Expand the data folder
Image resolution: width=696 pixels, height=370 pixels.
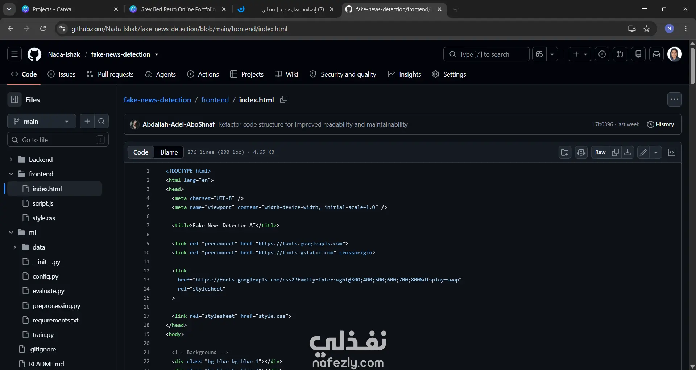[x=14, y=247]
